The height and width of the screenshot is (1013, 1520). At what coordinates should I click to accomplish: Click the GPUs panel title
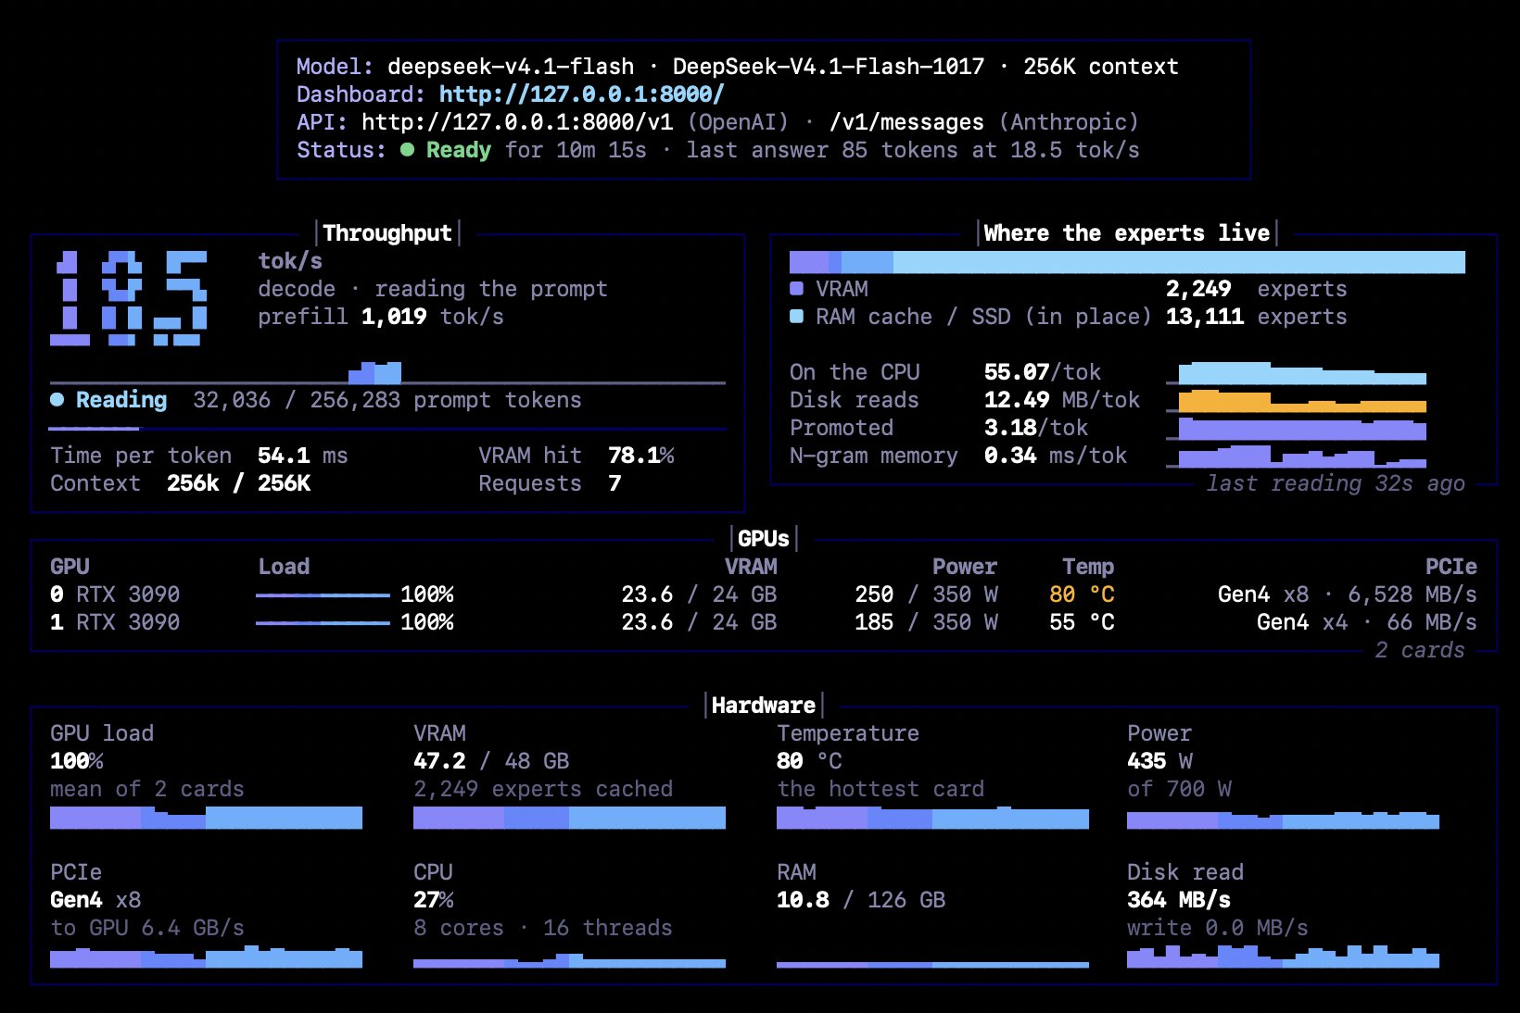[764, 539]
